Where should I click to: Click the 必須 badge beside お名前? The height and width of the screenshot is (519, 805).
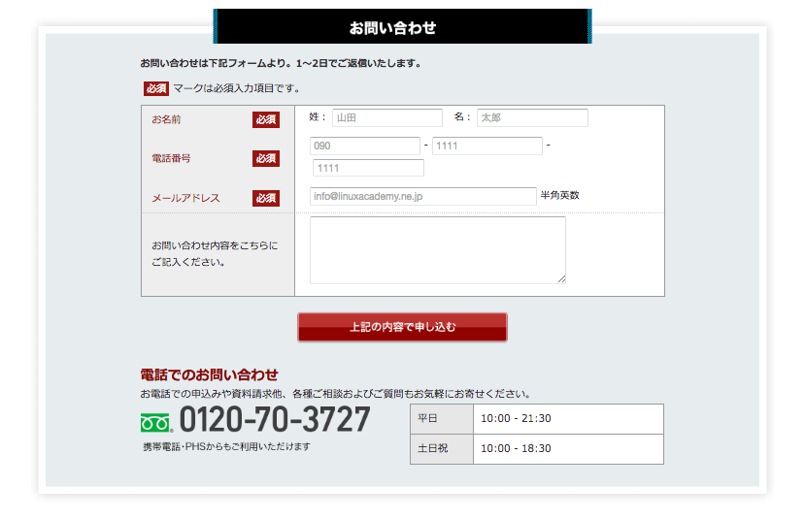(x=266, y=119)
